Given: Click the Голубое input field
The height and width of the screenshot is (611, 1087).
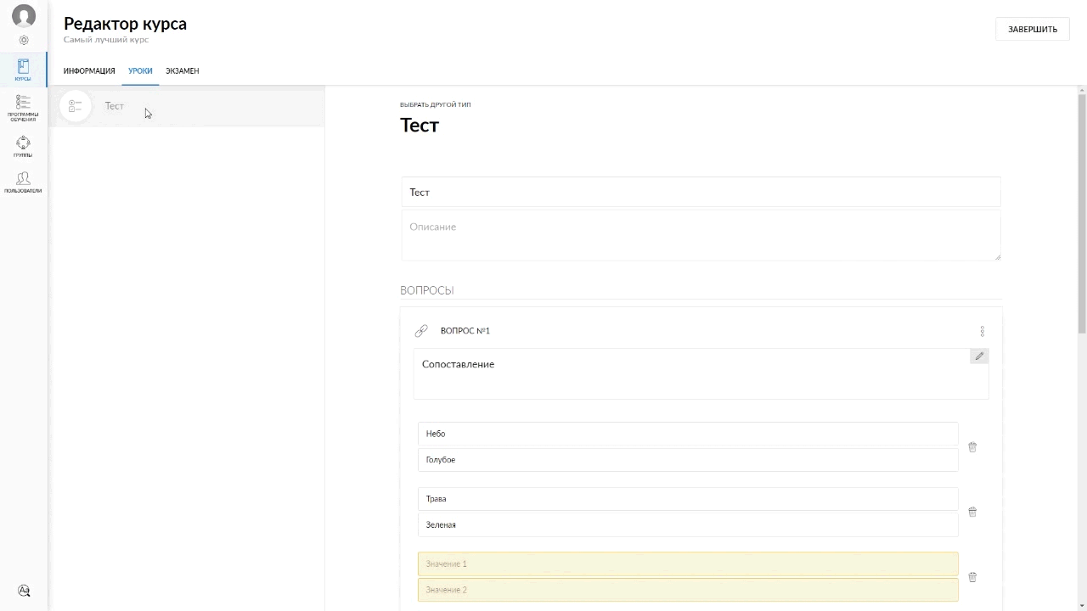Looking at the screenshot, I should point(688,460).
